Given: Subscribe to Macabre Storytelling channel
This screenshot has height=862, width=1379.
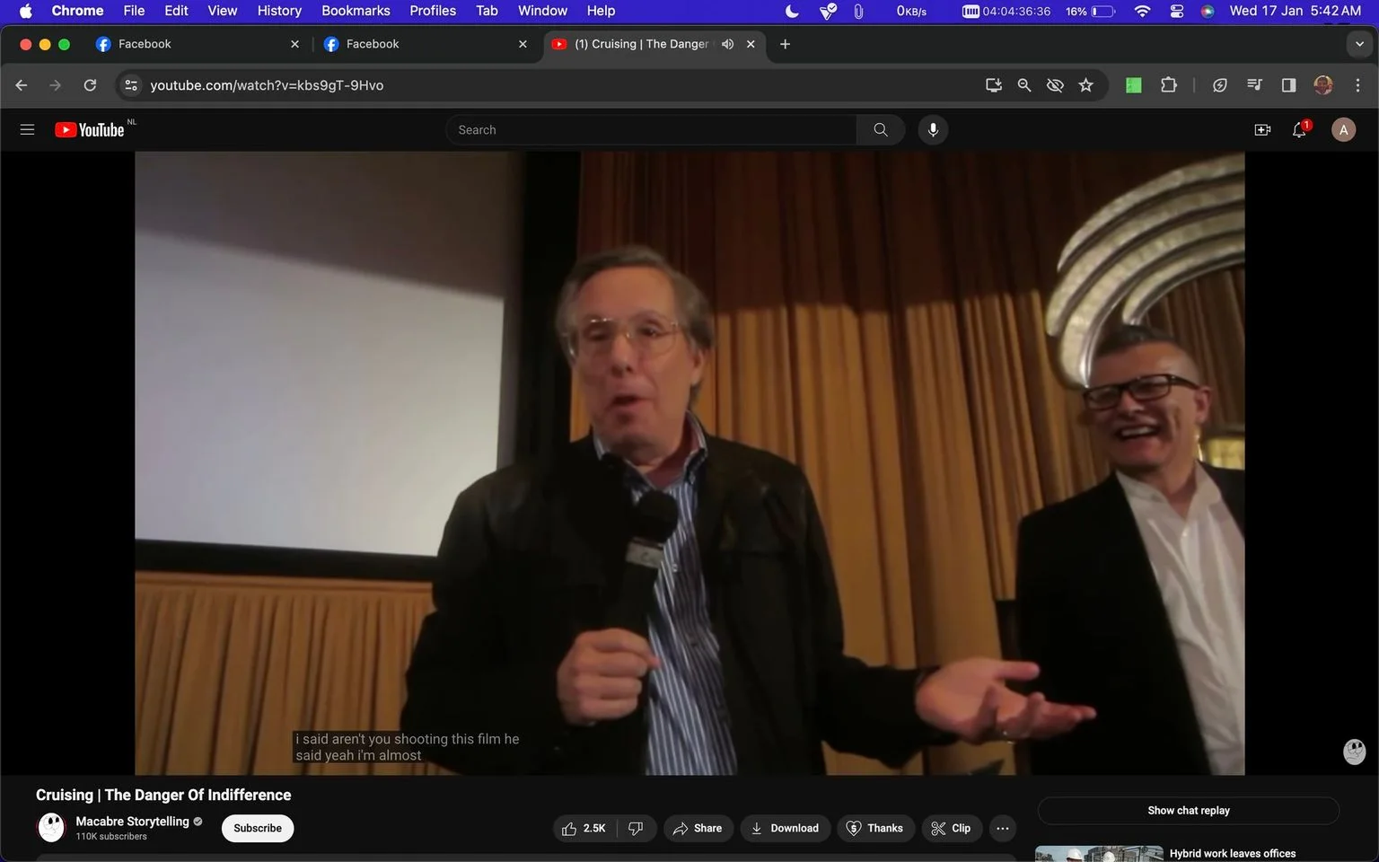Looking at the screenshot, I should click(258, 828).
